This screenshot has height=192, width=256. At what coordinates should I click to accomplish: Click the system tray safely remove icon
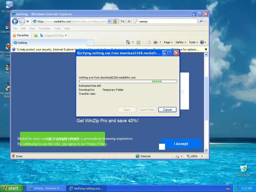237,188
